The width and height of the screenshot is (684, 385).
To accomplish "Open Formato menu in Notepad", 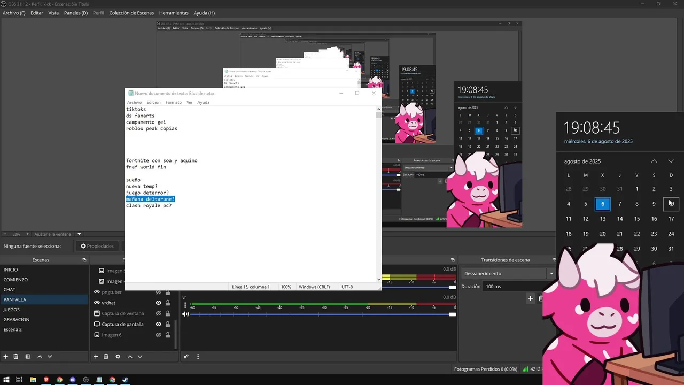I will click(x=174, y=102).
